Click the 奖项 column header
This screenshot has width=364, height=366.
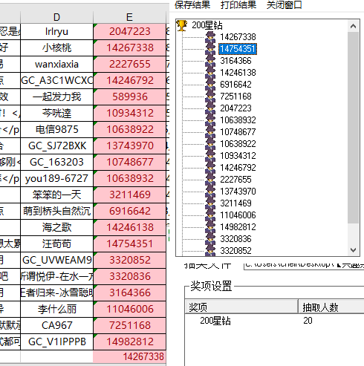click(241, 307)
